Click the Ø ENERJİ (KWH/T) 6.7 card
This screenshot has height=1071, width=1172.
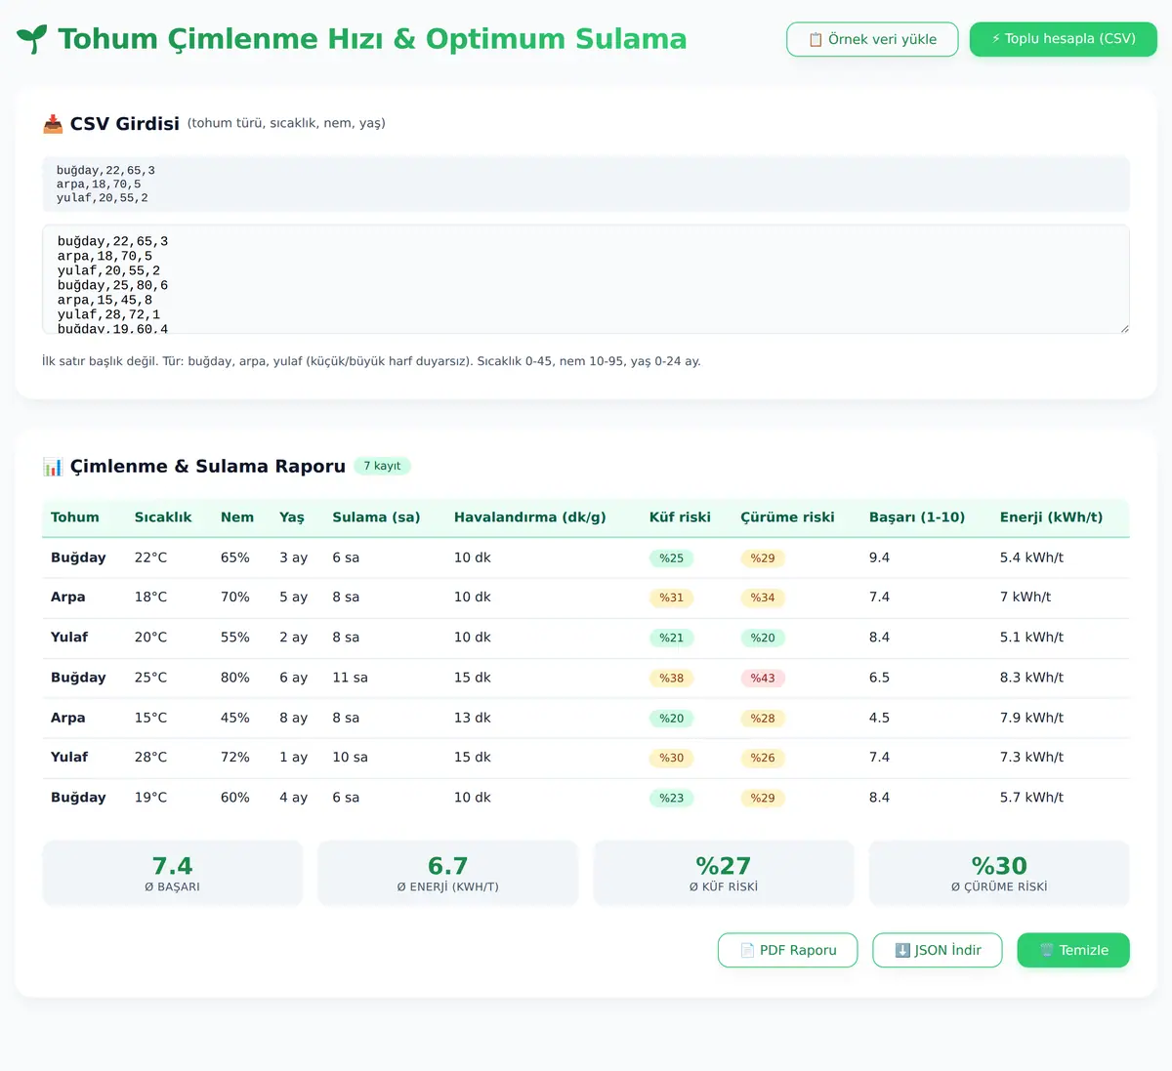pos(448,873)
